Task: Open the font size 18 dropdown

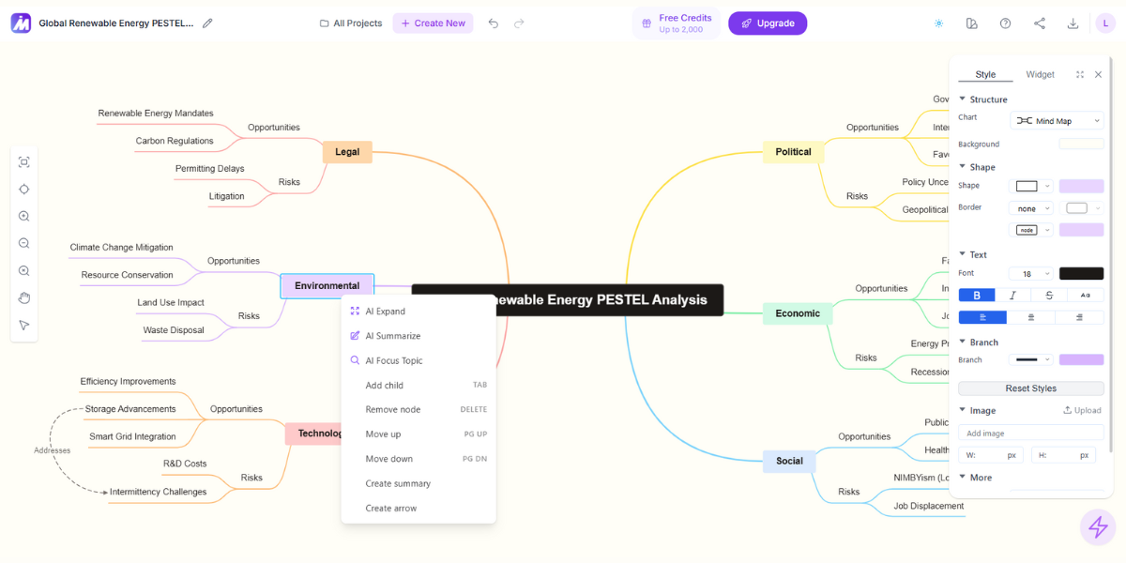Action: point(1031,274)
